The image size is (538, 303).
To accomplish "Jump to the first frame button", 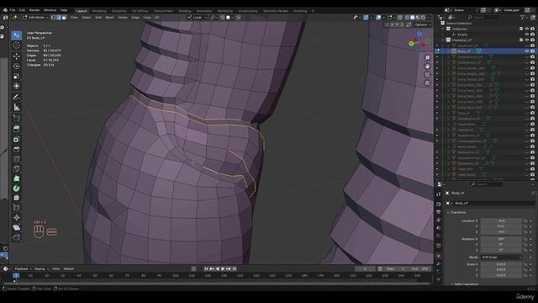I will 206,268.
